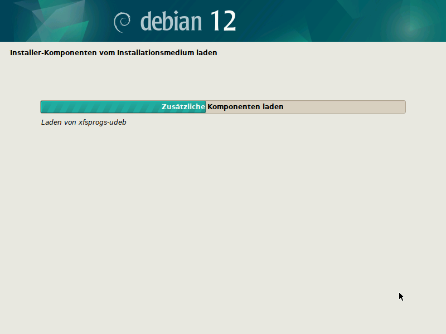Click the 'Installer-Komponenten vom Installationsmedium laden' heading
446x334 pixels.
click(x=114, y=52)
